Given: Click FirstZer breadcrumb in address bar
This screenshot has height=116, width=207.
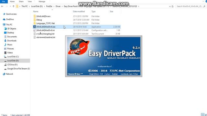Looking at the screenshot, I should point(49,6).
